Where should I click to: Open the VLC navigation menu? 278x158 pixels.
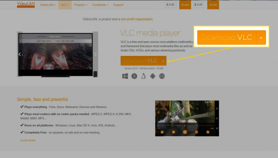tap(65, 5)
